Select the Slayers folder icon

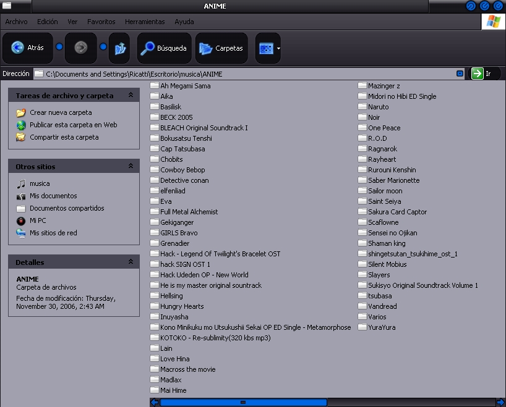coord(362,275)
